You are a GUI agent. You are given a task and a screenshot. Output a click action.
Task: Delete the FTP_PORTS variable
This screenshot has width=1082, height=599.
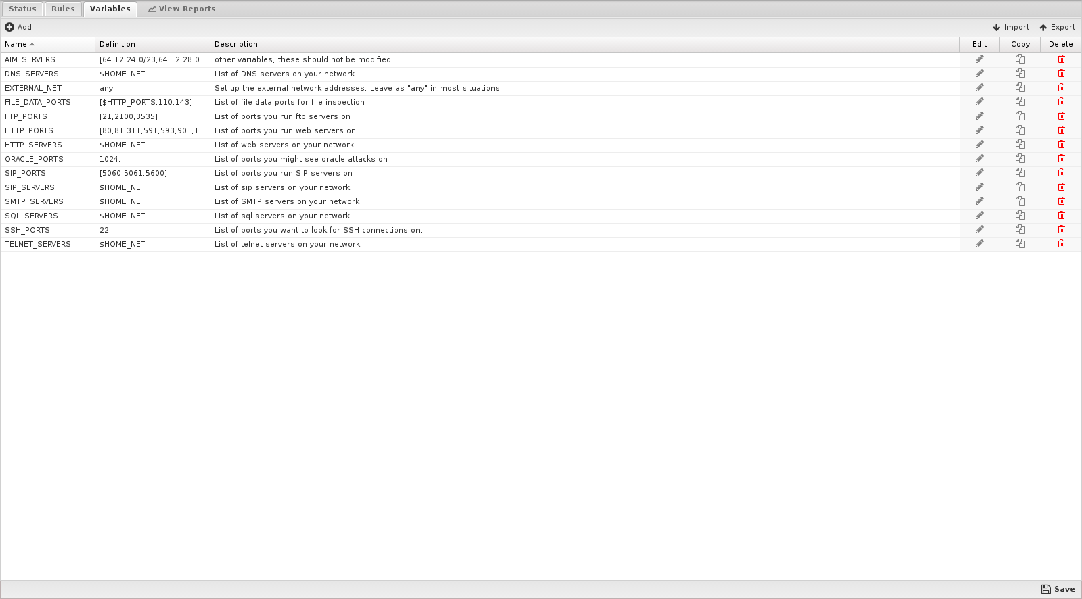pyautogui.click(x=1061, y=116)
